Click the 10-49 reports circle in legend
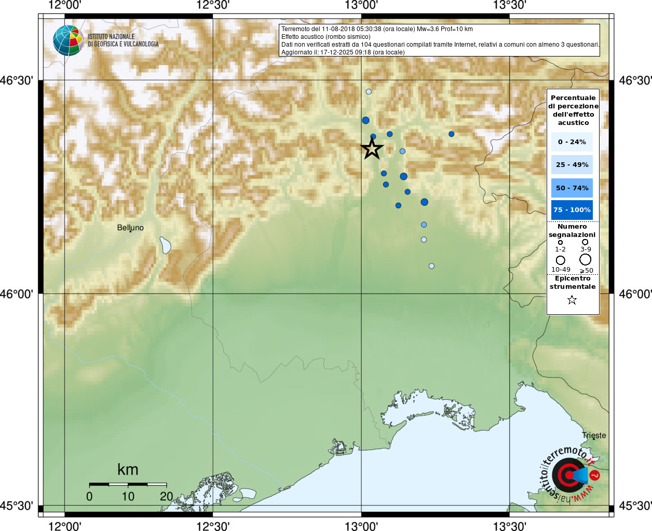Screen dimensions: 652x531 tap(561, 260)
